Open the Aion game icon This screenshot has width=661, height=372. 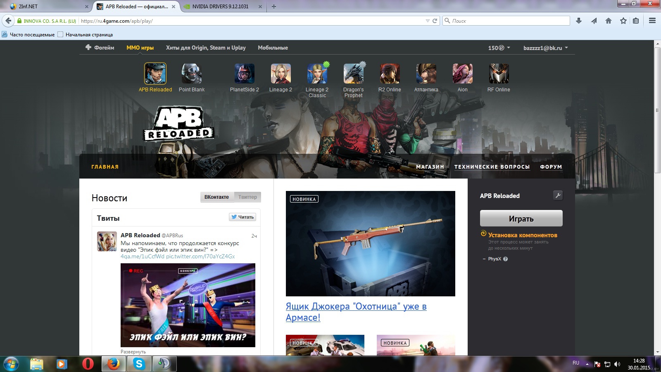(463, 74)
